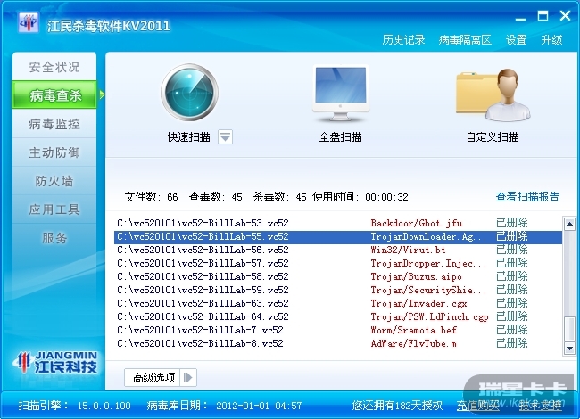
Task: Close the KV2011 window
Action: 565,16
